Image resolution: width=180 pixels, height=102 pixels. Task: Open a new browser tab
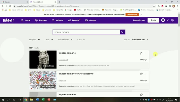[x=59, y=2]
